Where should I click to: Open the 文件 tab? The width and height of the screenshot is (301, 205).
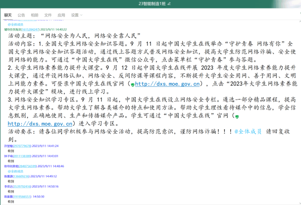48,15
